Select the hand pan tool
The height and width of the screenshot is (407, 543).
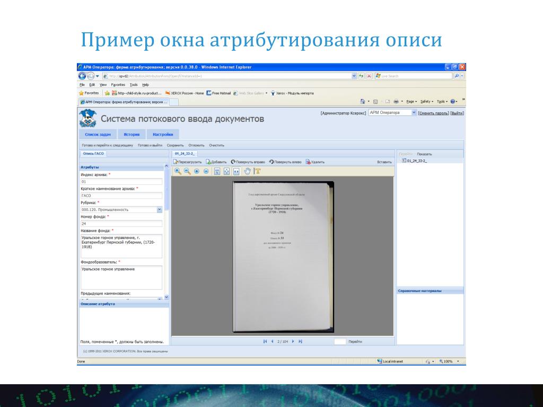pyautogui.click(x=247, y=171)
